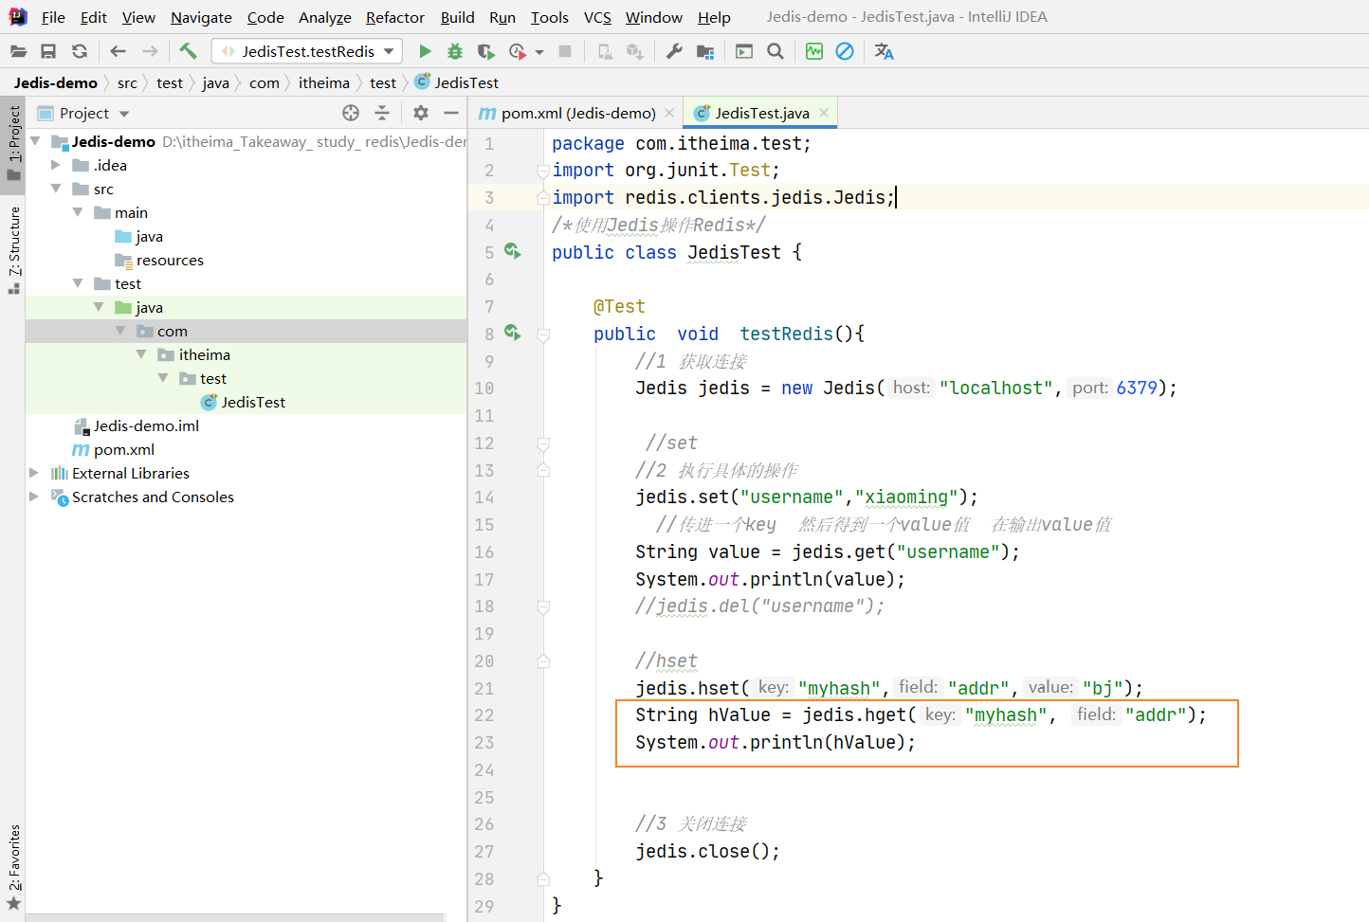Build project with the hammer icon
The width and height of the screenshot is (1369, 922).
[188, 51]
